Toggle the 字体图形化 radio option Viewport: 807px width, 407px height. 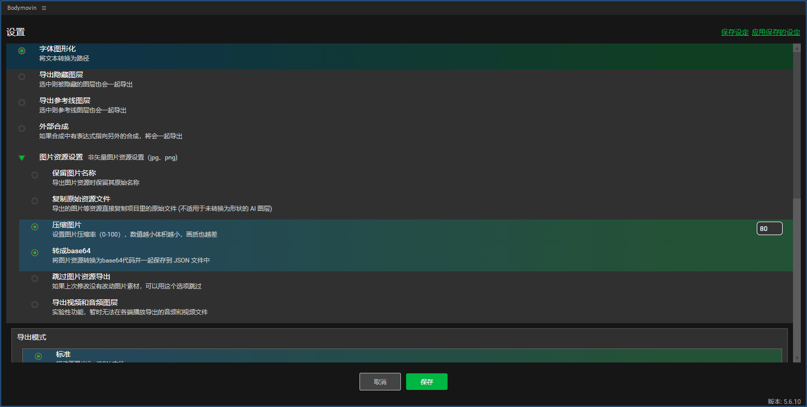click(x=22, y=51)
